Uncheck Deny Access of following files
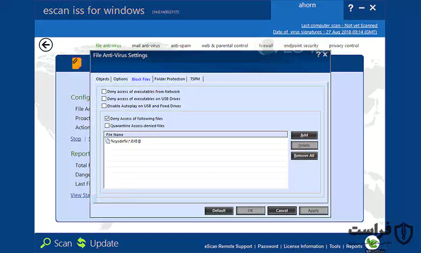 pyautogui.click(x=107, y=118)
